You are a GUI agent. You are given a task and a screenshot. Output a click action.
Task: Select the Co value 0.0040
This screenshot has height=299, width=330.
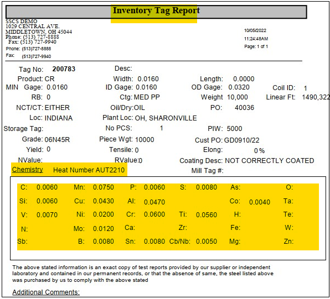pos(260,202)
